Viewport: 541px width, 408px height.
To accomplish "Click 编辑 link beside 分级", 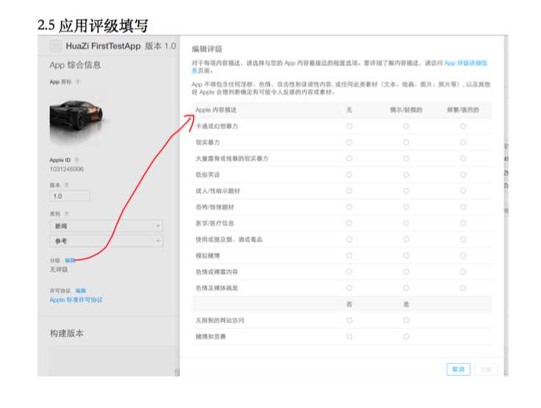I will (70, 261).
